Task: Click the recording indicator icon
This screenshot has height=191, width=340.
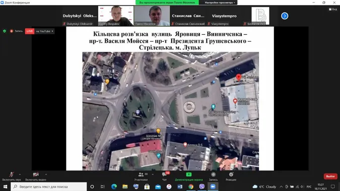Action: click(x=12, y=31)
